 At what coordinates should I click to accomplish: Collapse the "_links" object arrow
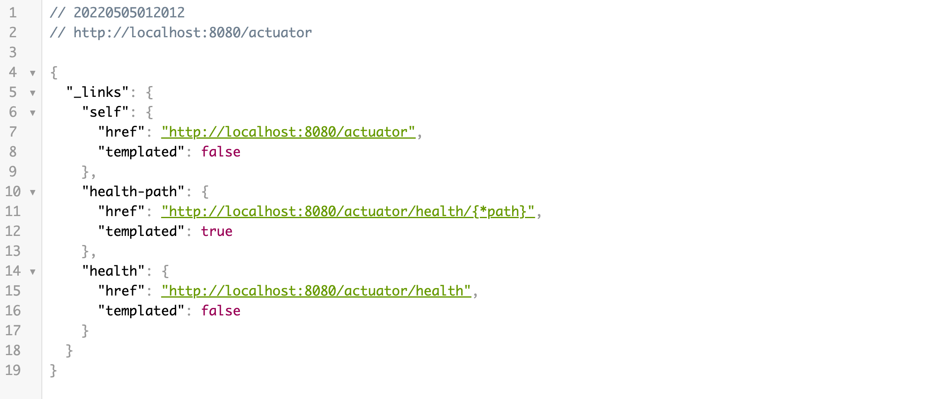[x=32, y=93]
